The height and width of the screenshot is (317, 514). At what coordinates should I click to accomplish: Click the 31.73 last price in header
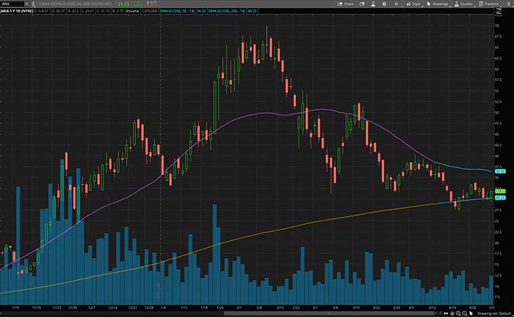coord(123,4)
